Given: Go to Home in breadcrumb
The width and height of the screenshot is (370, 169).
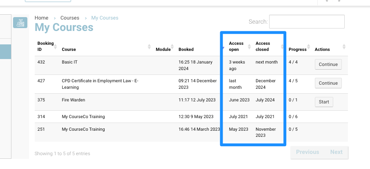Looking at the screenshot, I should point(41,18).
